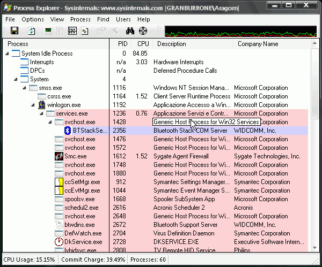Click the lower pane view toolbar icon
The height and width of the screenshot is (267, 322).
(72, 31)
